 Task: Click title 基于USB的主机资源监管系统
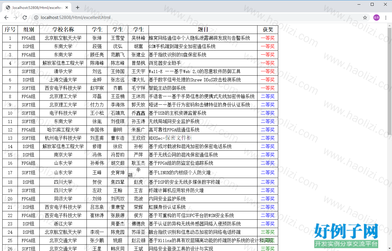pyautogui.click(x=178, y=113)
